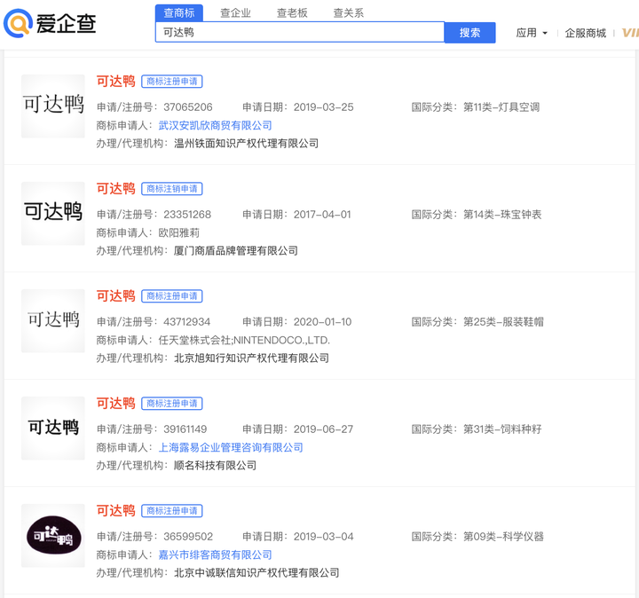Select category 第14类-珠宝钟表
Image resolution: width=639 pixels, height=598 pixels.
(502, 215)
